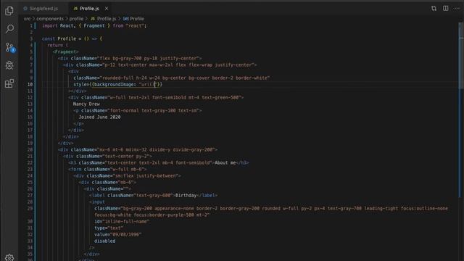This screenshot has width=464, height=261.
Task: Click the "flex bg-gray-700" className on line 6
Action: 150,58
